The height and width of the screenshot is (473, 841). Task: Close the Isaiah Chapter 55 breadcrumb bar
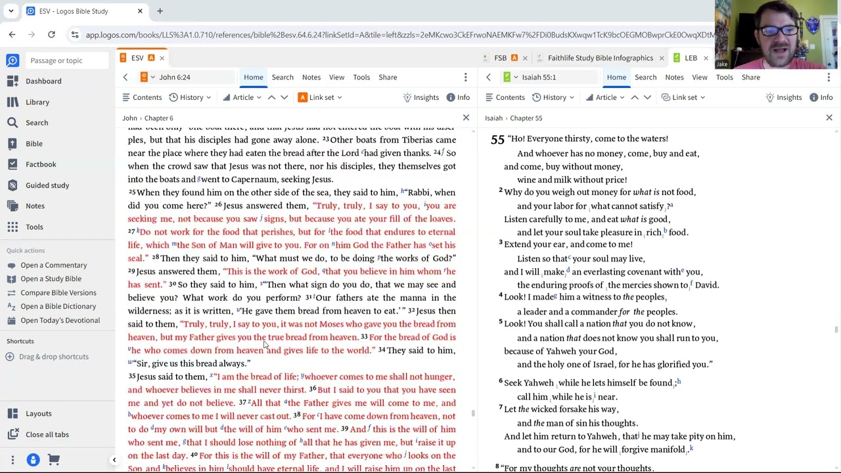coord(829,118)
